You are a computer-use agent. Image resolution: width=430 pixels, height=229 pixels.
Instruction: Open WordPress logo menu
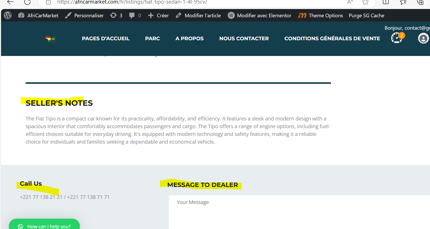(8, 15)
